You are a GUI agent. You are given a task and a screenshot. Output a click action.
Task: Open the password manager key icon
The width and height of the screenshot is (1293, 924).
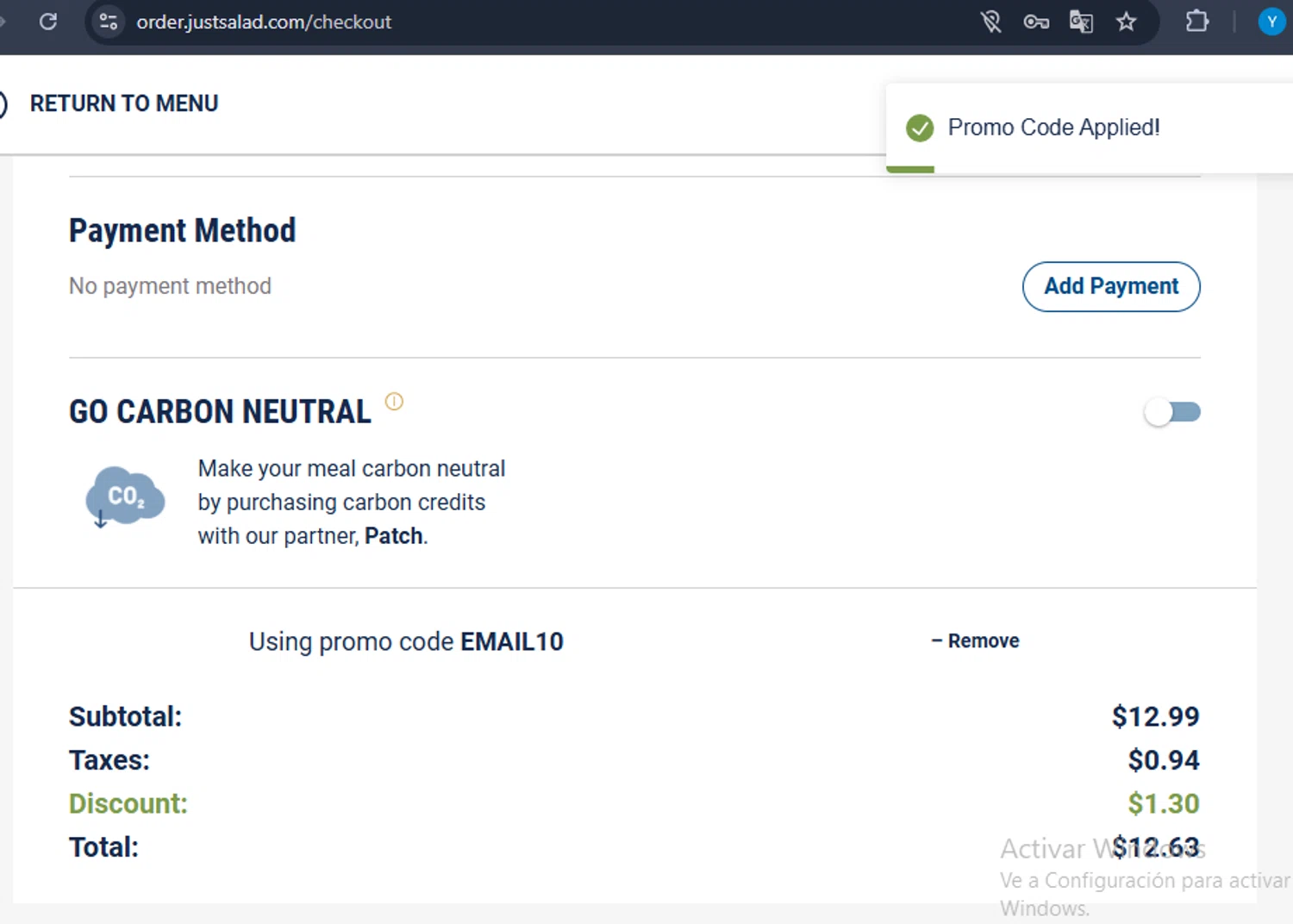tap(1036, 22)
